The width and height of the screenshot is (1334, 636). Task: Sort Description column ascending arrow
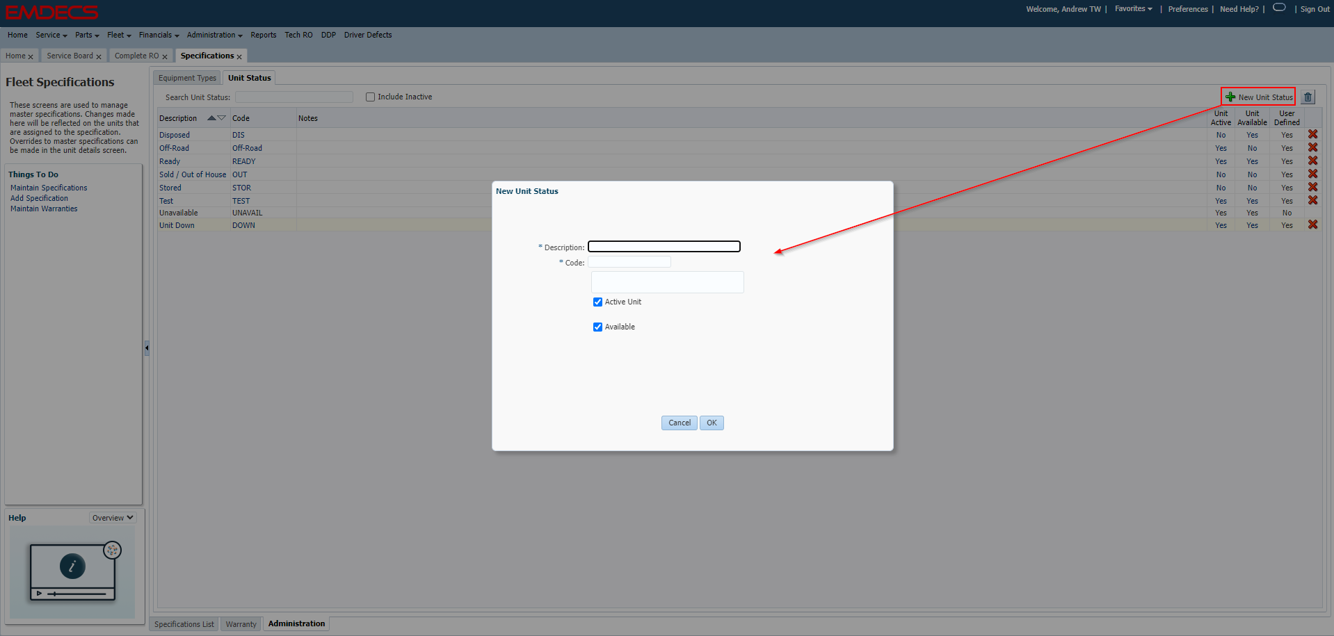(x=211, y=118)
